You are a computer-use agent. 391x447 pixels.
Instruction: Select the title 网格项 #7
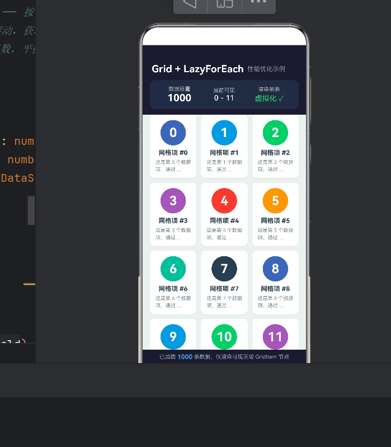(224, 289)
